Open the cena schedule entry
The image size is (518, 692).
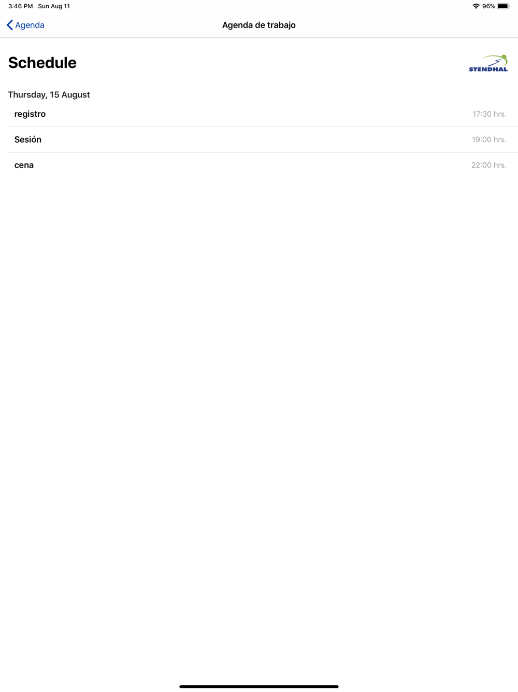(263, 165)
